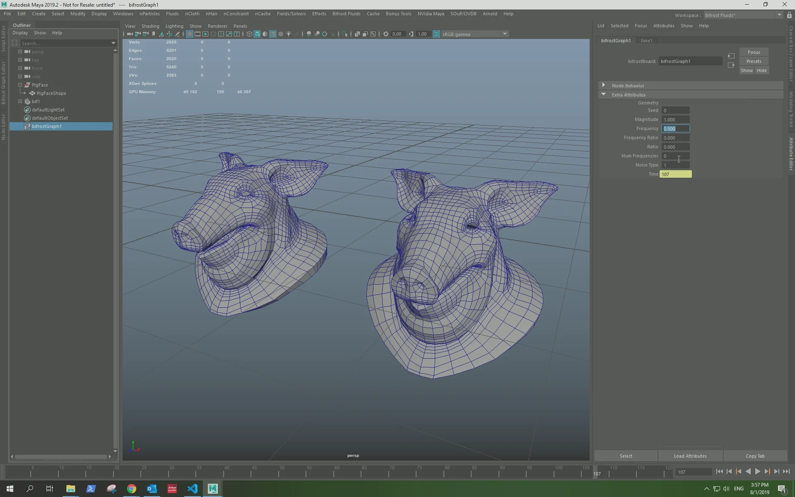
Task: Click the smooth shade all cube icon
Action: click(257, 34)
